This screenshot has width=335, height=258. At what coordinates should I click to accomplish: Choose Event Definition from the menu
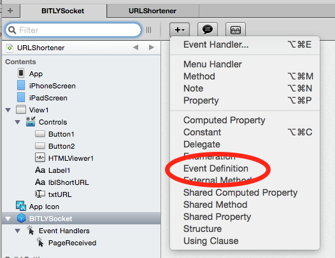(x=216, y=168)
